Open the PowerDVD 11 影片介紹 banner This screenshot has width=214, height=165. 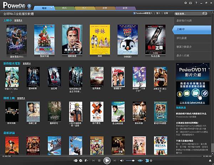point(193,71)
